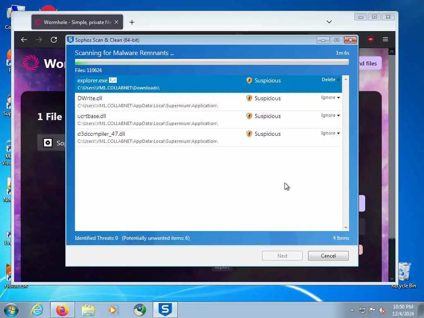This screenshot has width=424, height=318.
Task: Click the Send files button on Wormhole page
Action: (x=370, y=63)
